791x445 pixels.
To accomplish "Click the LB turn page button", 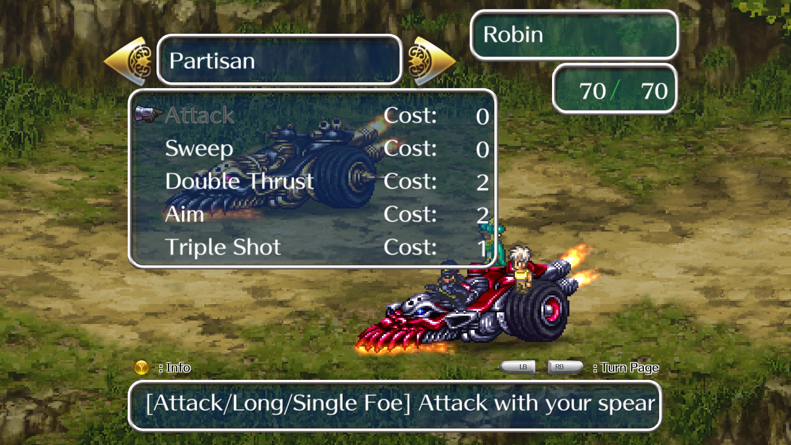I will [518, 367].
